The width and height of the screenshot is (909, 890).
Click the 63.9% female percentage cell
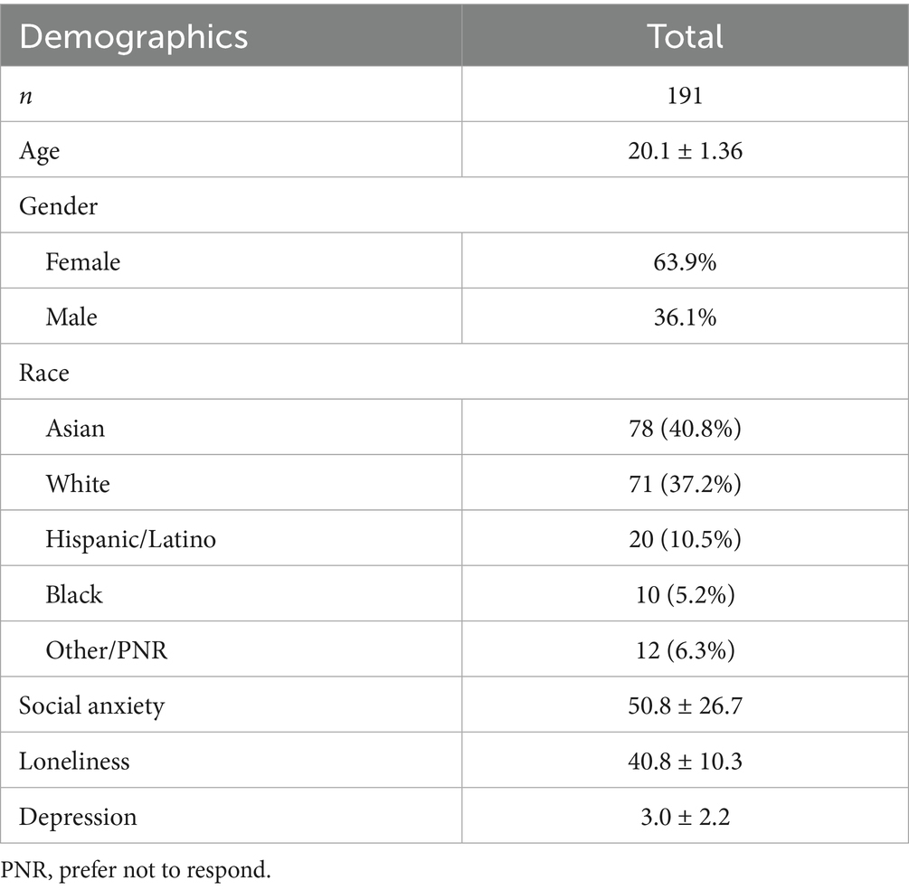(685, 261)
